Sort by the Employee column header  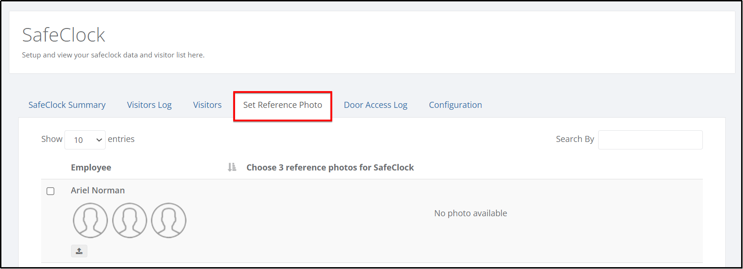coord(91,168)
